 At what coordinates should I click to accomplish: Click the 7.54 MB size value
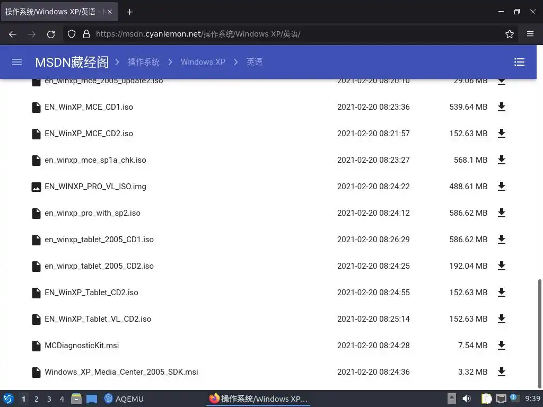click(472, 346)
